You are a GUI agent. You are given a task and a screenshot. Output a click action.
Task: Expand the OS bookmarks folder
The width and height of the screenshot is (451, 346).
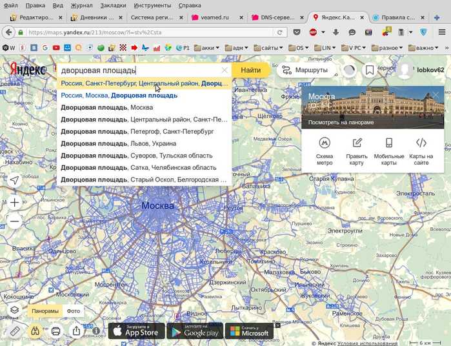click(299, 48)
